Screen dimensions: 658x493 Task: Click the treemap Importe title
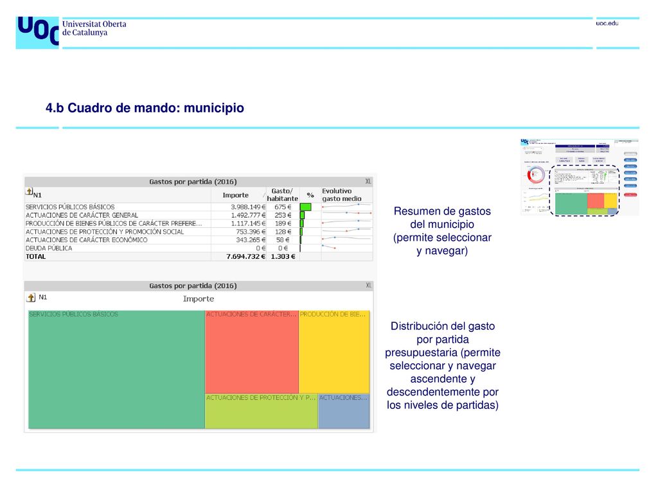[x=199, y=299]
